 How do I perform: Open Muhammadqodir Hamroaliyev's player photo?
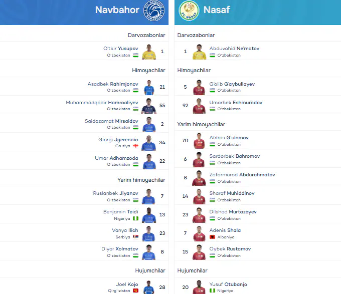tap(149, 106)
